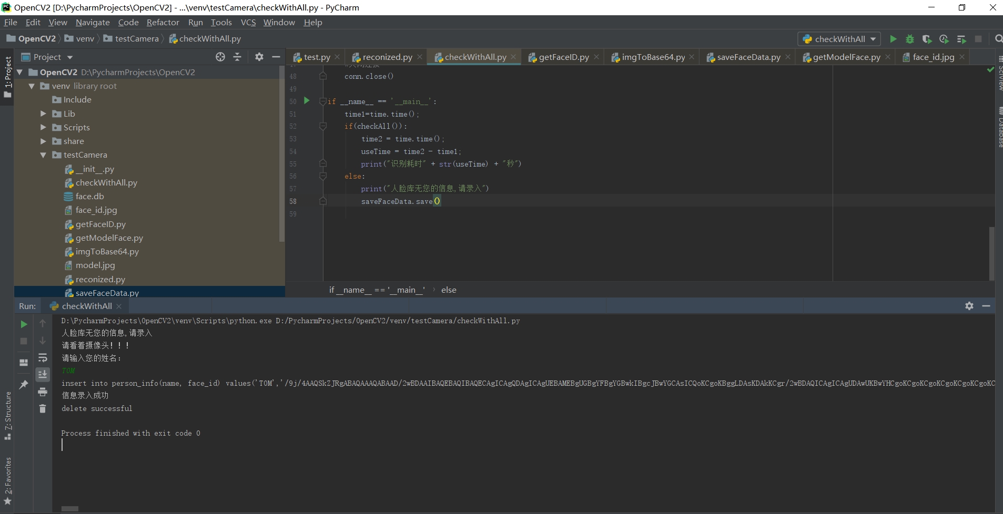Clear all console output with trash icon
Viewport: 1003px width, 514px height.
tap(43, 408)
